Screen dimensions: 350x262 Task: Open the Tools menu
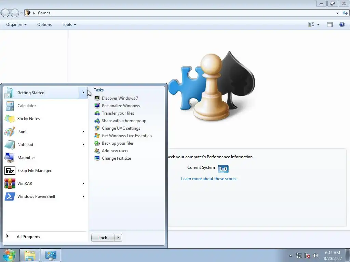click(x=69, y=25)
